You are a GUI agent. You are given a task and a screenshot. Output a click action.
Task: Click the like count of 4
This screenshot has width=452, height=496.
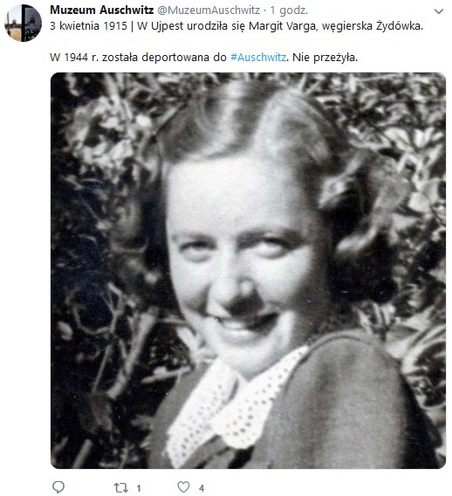[x=202, y=488]
